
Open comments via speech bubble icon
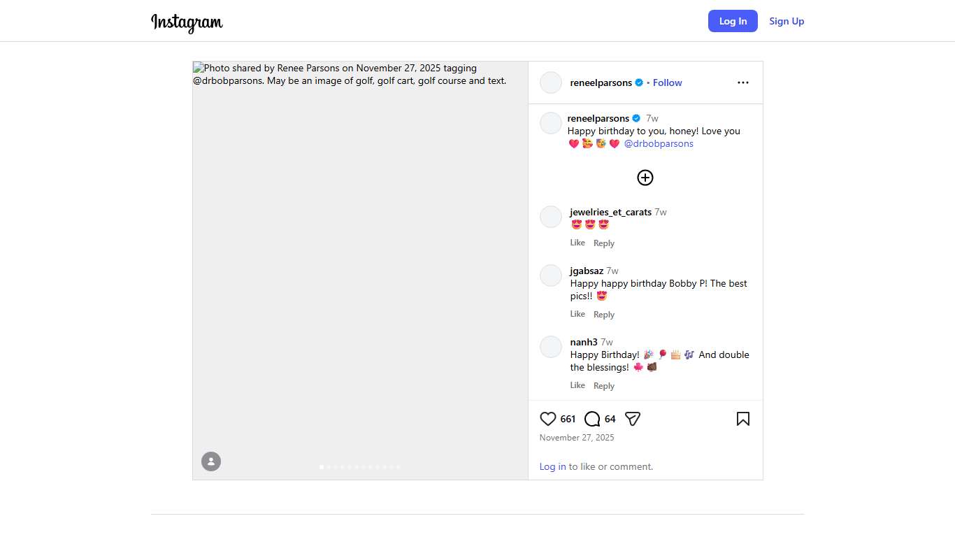pyautogui.click(x=592, y=419)
